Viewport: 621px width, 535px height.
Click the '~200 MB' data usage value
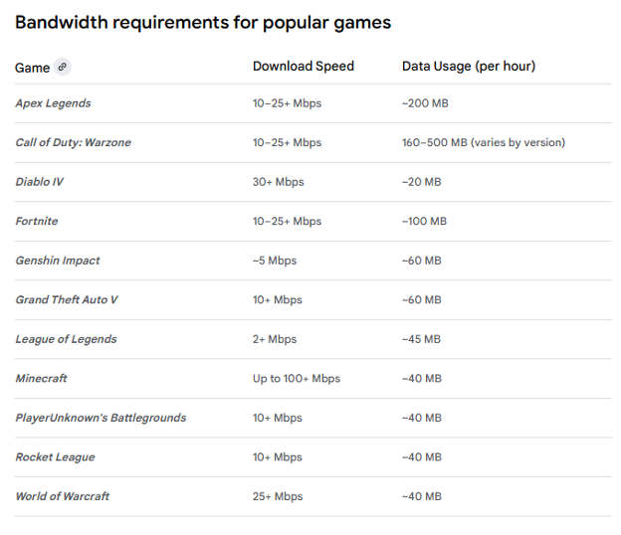[424, 103]
